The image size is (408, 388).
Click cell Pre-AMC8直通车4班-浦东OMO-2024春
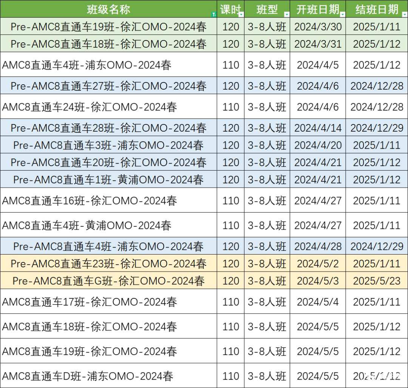(x=108, y=246)
